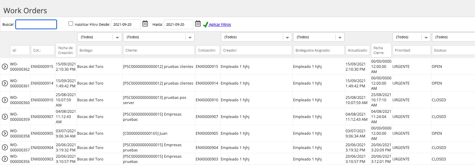Viewport: 475px width, 165px height.
Task: Open the Cliente (Todos) dropdown
Action: click(159, 37)
